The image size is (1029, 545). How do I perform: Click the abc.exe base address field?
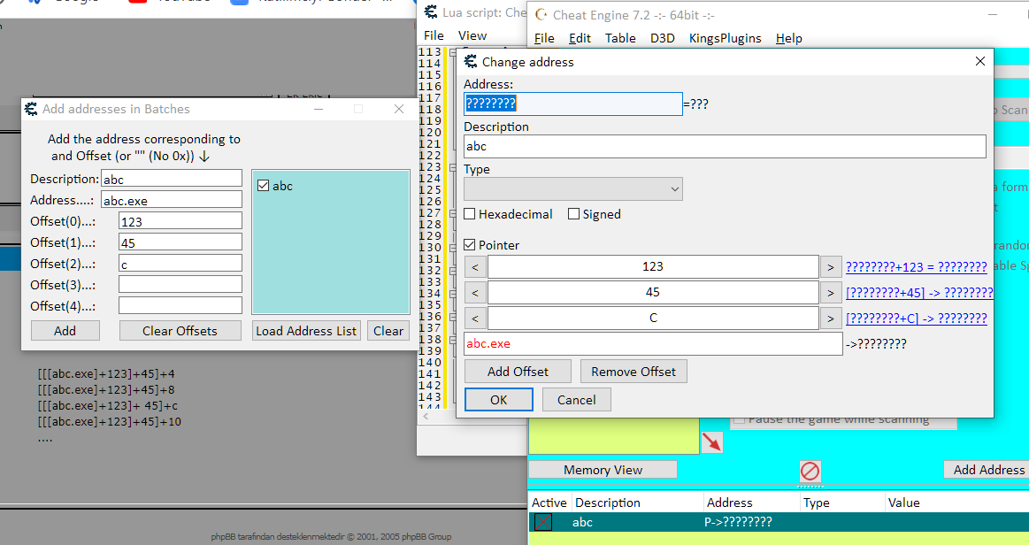653,344
